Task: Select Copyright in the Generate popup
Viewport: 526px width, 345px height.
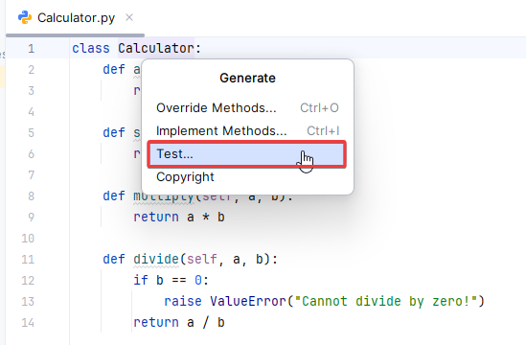Action: 247,177
